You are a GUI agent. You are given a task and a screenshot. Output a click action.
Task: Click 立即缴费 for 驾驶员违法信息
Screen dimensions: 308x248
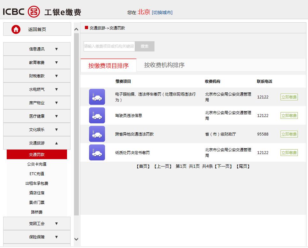click(289, 115)
